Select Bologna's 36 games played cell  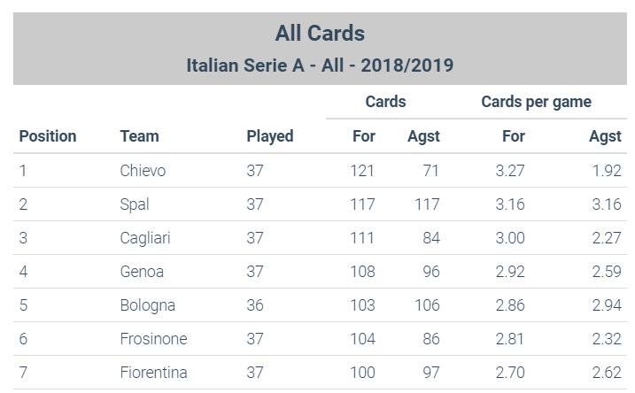click(255, 305)
